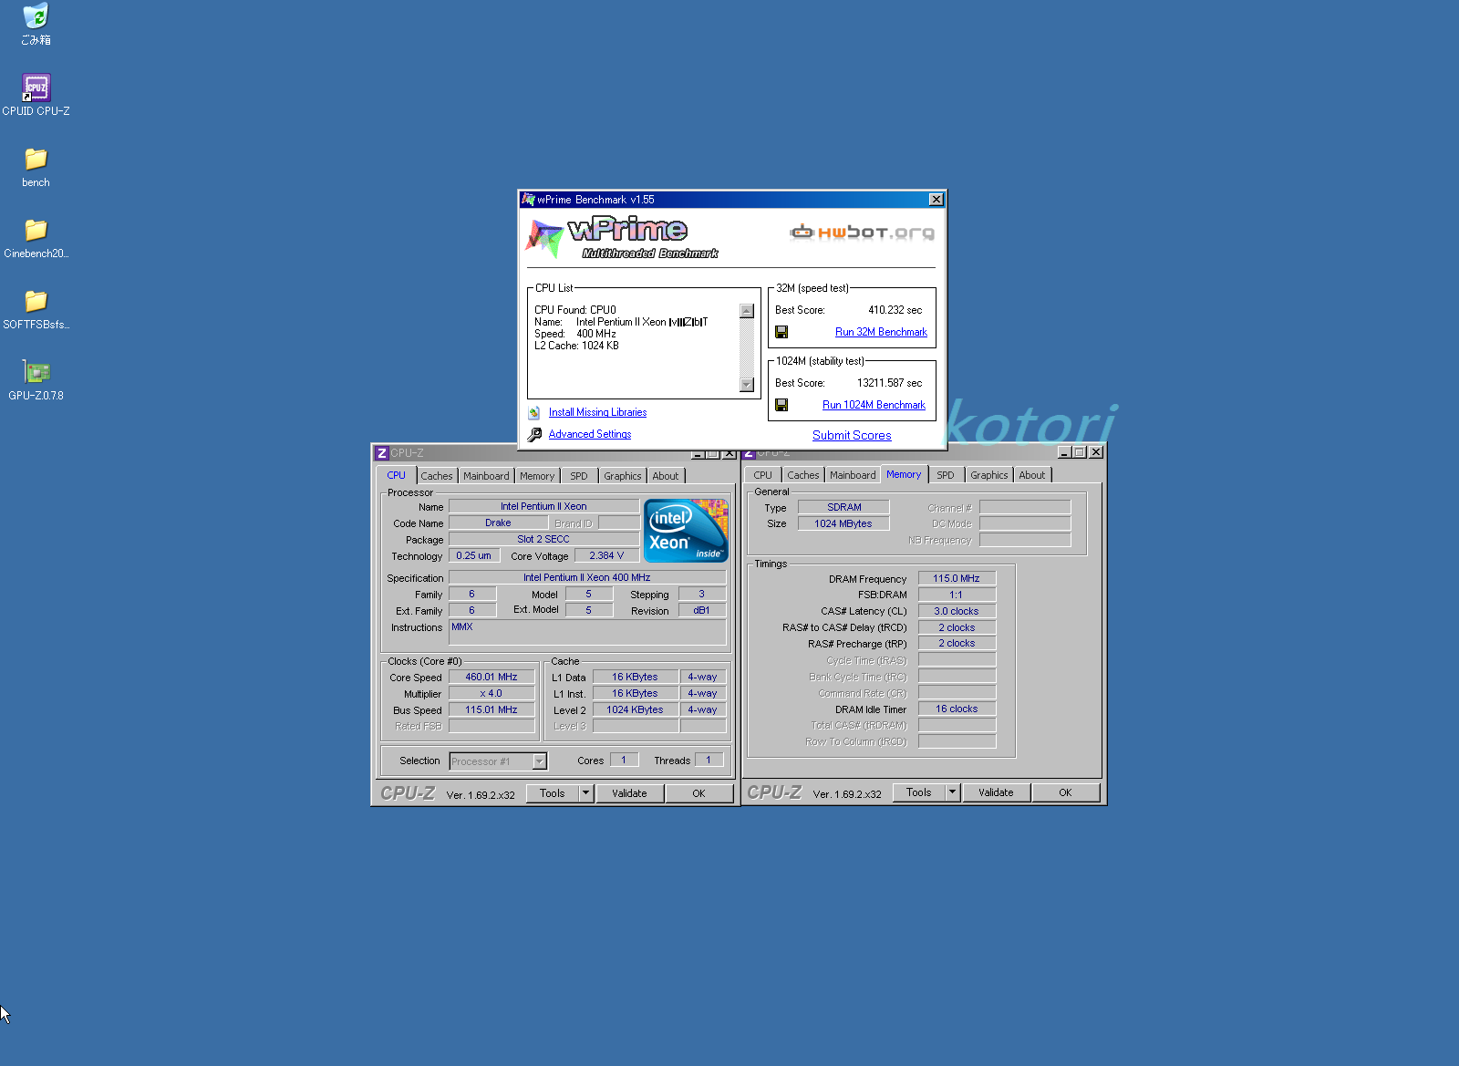Click Tools button in left CPU-Z

click(553, 793)
